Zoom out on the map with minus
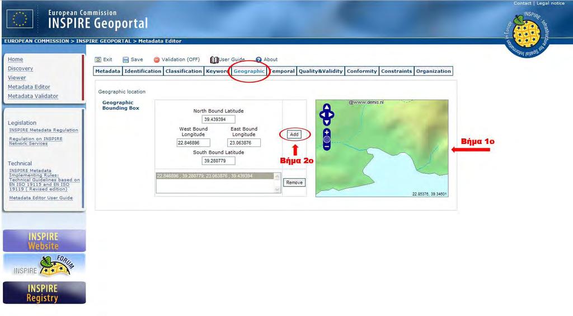Screen dimensions: 573x316 click(327, 147)
